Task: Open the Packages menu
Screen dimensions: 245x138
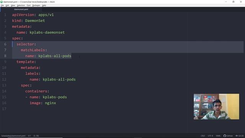Action: click(x=36, y=5)
